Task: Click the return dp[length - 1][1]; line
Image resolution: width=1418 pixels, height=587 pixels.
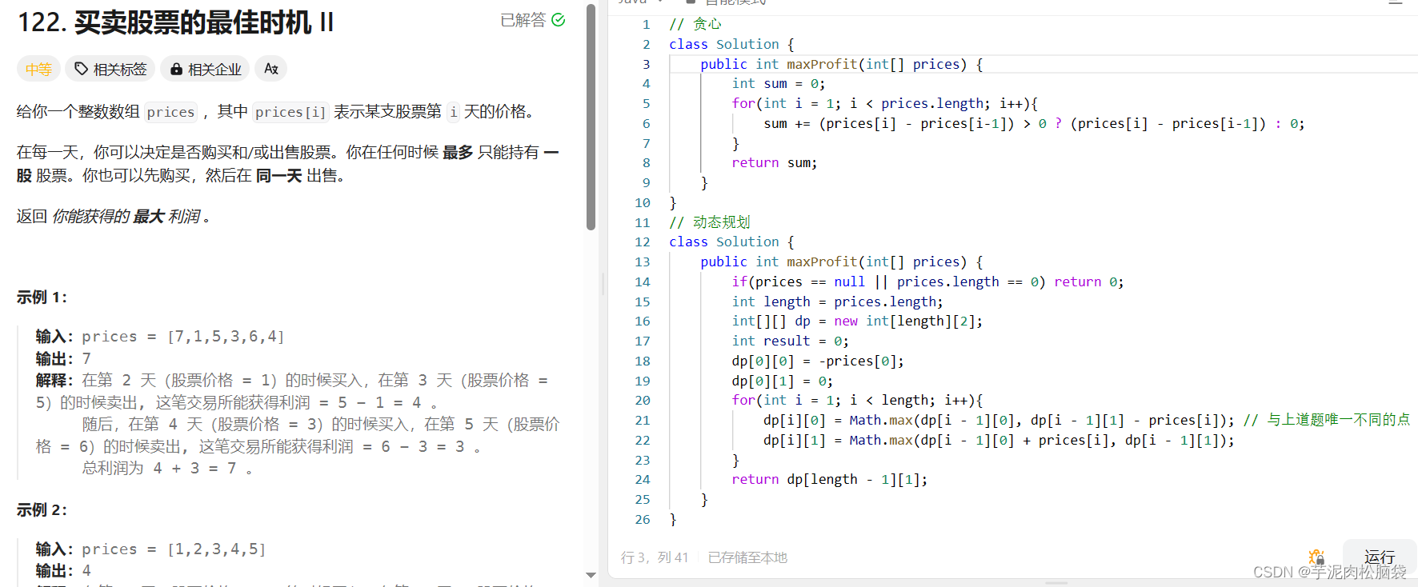Action: click(x=829, y=480)
